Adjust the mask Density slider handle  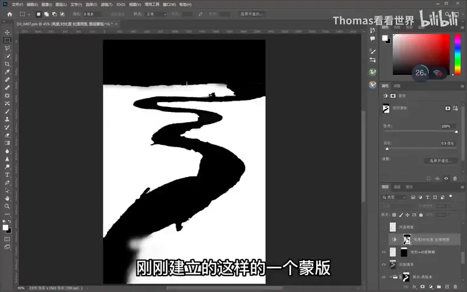(x=456, y=131)
